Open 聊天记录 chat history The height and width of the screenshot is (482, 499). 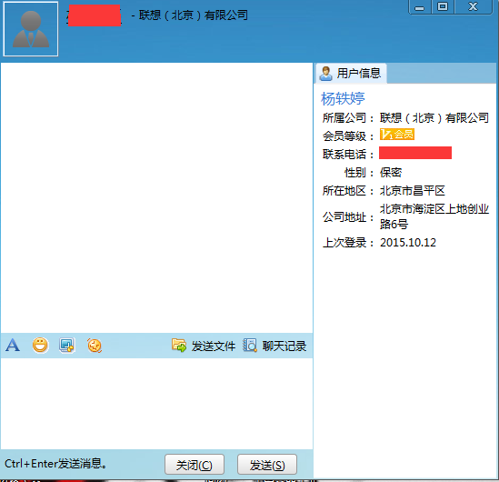pos(284,346)
